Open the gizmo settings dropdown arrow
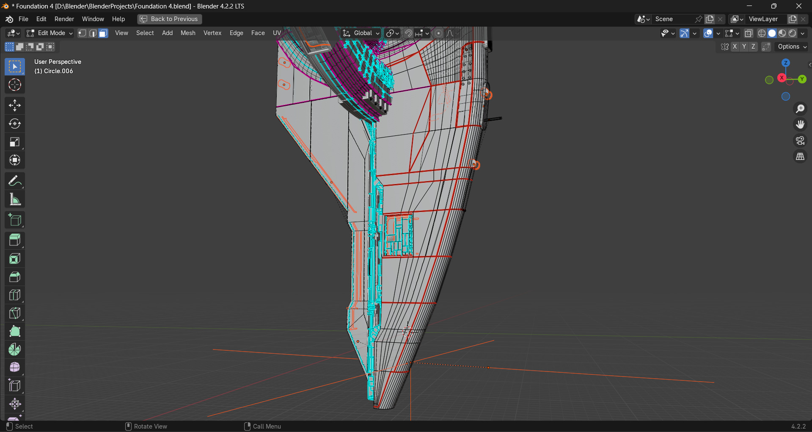 (695, 33)
